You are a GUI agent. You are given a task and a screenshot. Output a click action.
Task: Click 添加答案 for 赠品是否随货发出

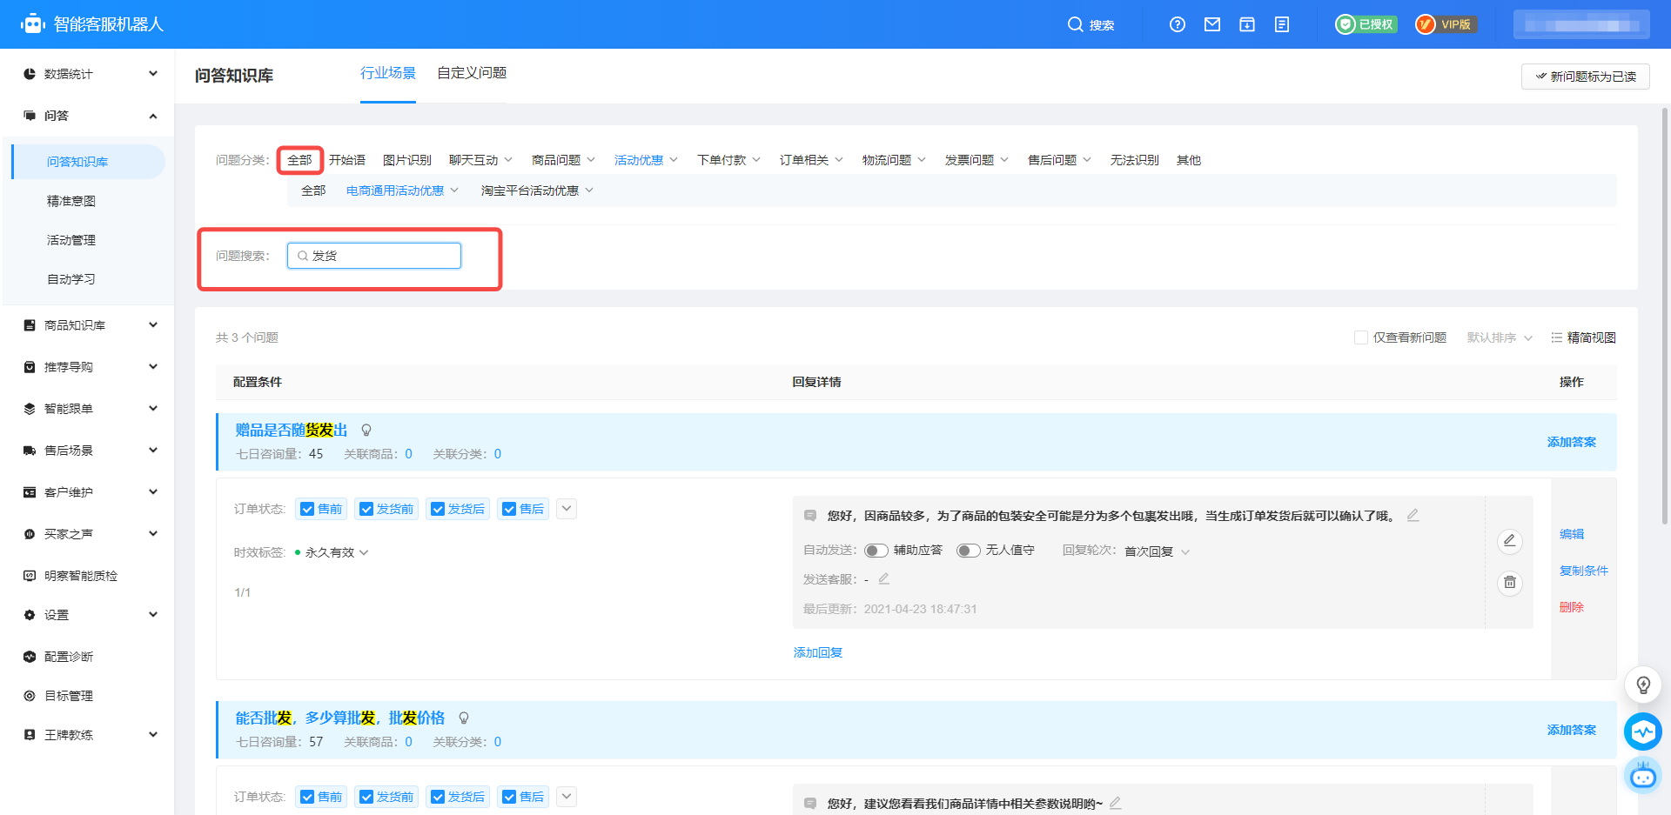pos(1572,442)
